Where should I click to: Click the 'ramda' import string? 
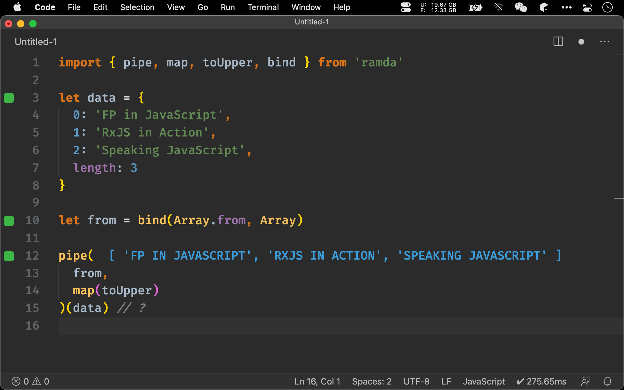378,62
